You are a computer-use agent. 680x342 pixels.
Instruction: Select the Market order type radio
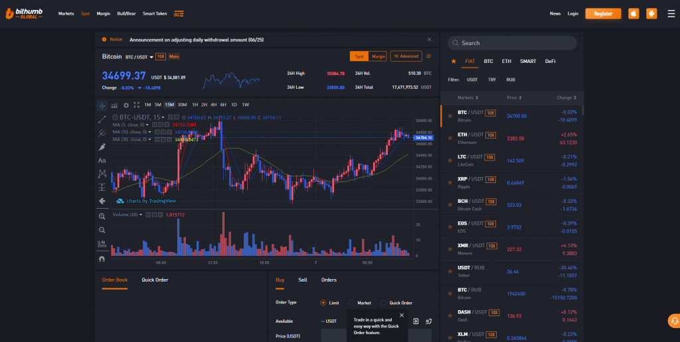pyautogui.click(x=352, y=303)
